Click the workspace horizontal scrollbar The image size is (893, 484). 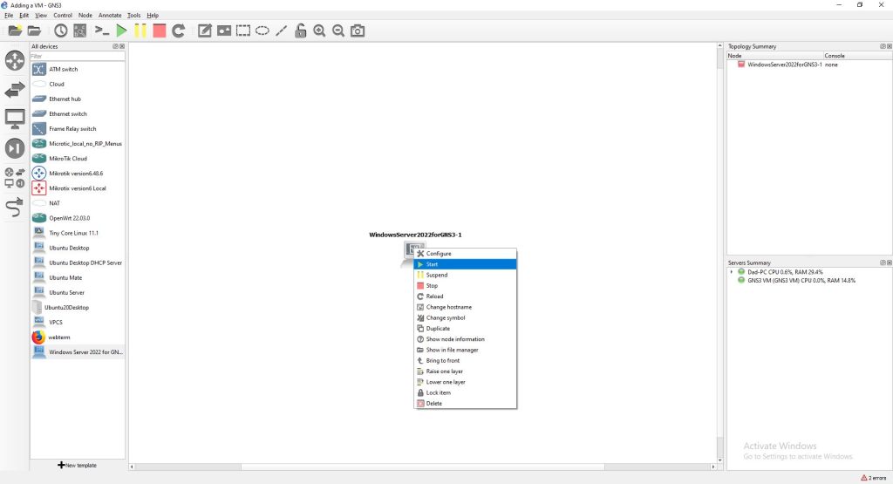(423, 467)
